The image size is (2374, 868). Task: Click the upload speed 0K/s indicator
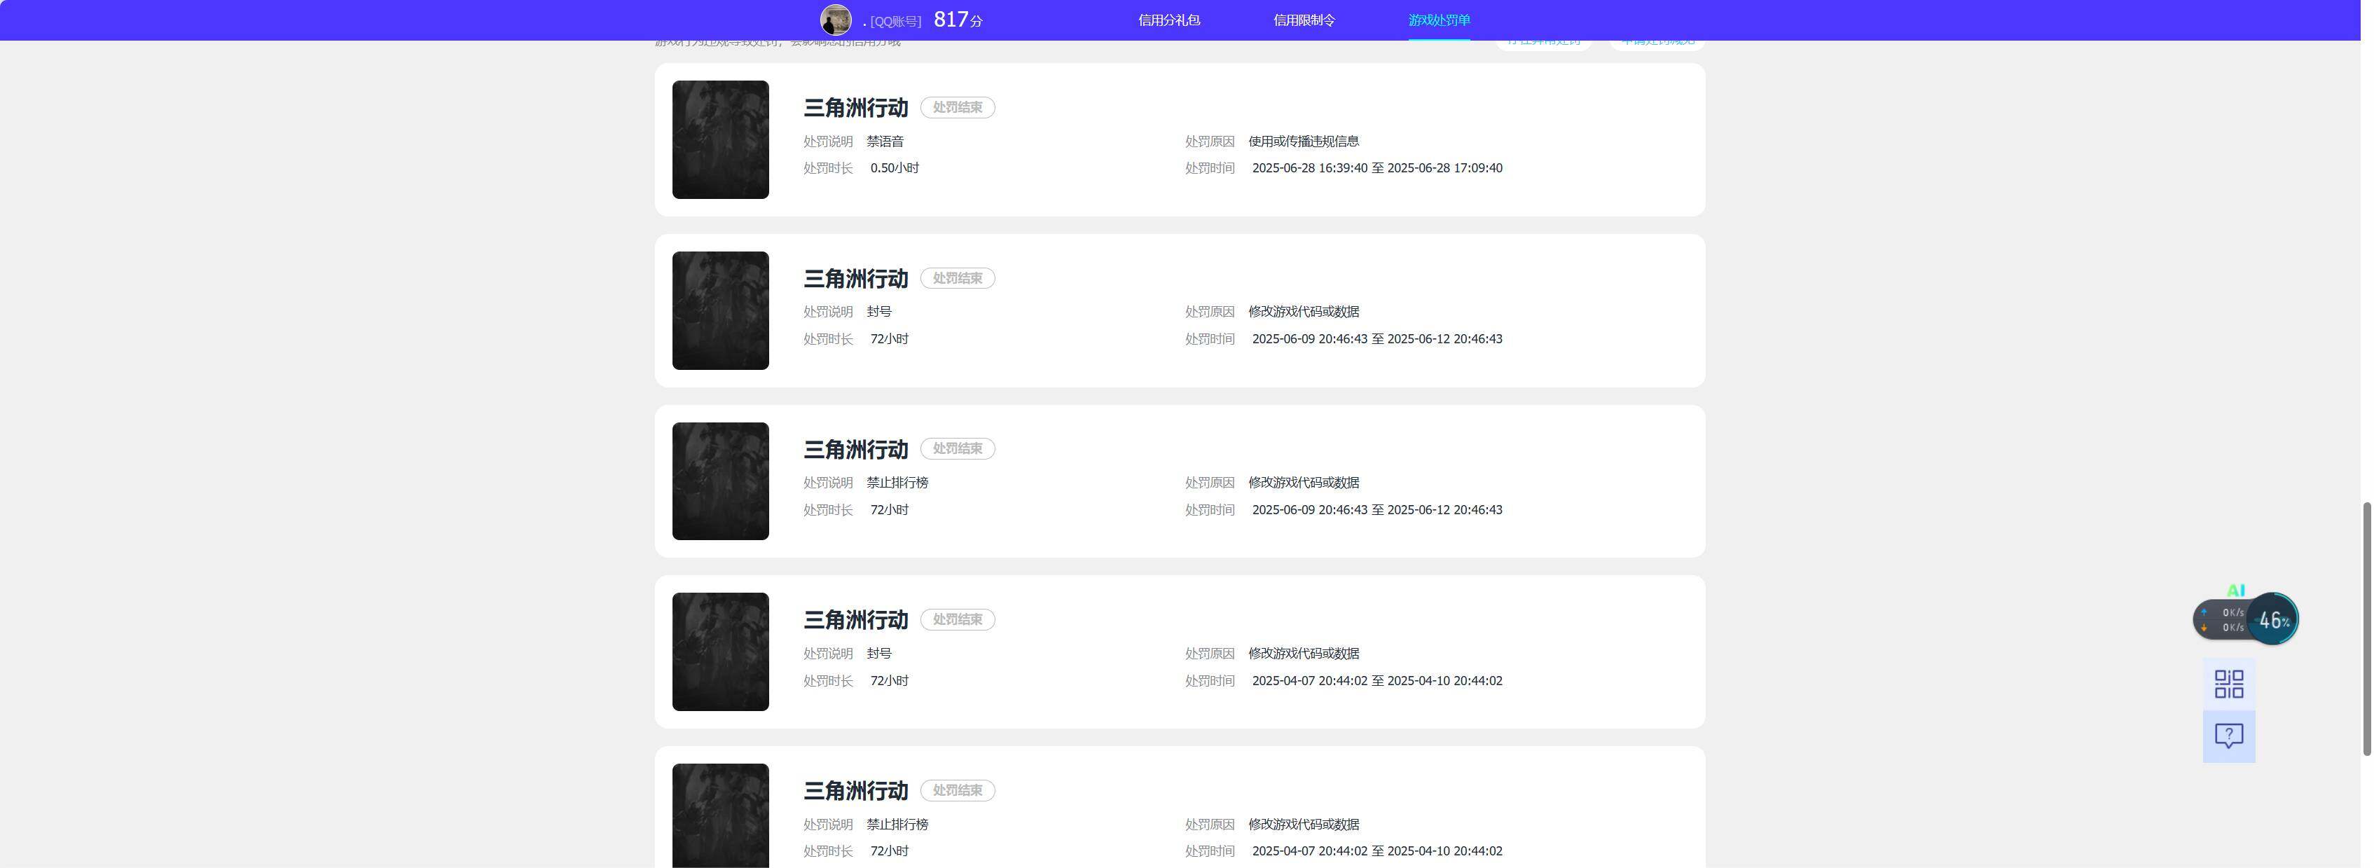2224,612
